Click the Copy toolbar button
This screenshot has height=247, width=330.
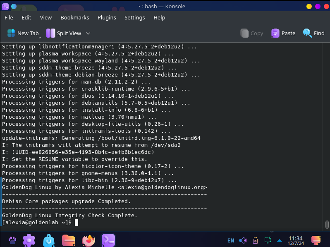click(252, 33)
